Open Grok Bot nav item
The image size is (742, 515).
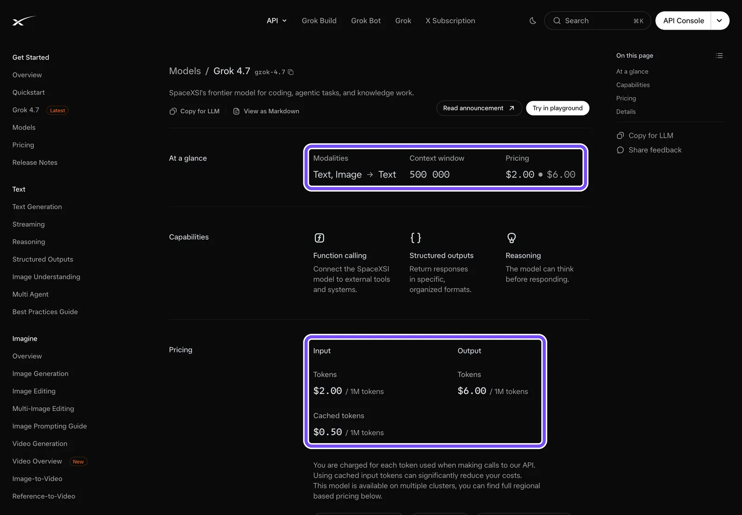(366, 21)
